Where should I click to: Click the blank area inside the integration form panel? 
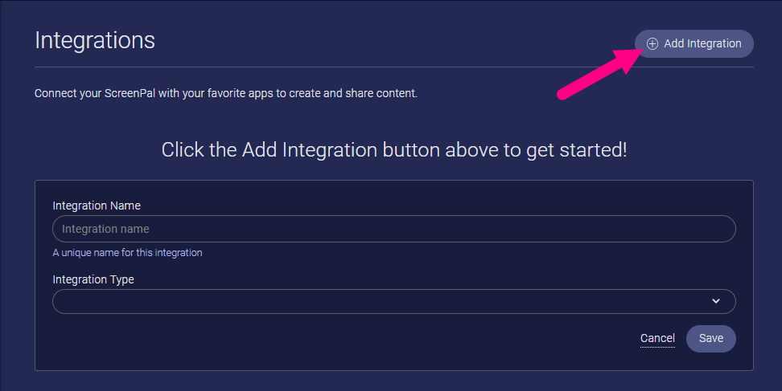click(x=349, y=344)
